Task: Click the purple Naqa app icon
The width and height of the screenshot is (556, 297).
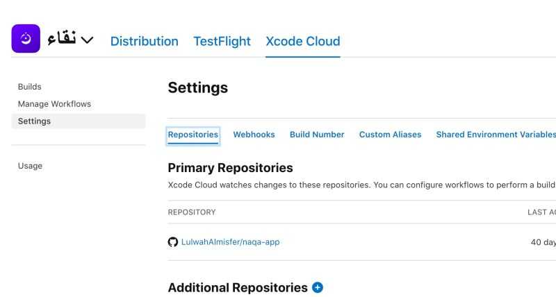Action: pos(26,39)
